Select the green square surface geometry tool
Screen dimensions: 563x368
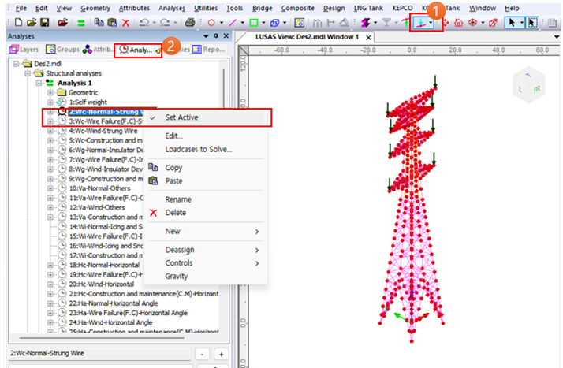[x=255, y=23]
